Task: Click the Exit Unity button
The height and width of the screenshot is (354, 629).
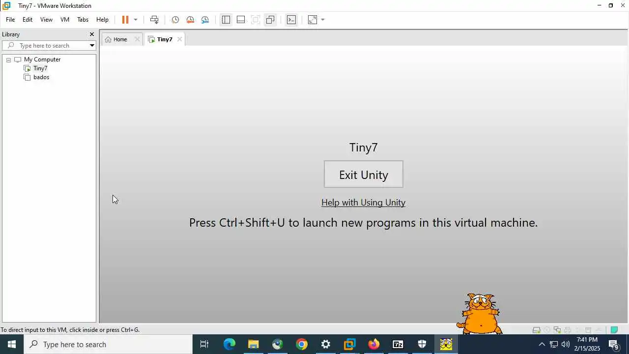Action: coord(364,175)
